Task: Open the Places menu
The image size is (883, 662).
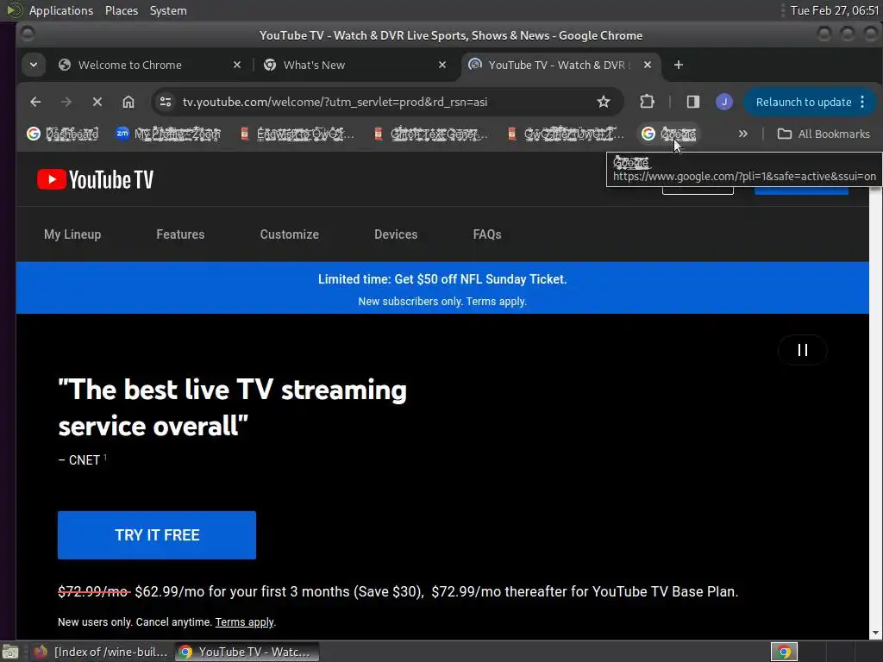Action: (121, 10)
